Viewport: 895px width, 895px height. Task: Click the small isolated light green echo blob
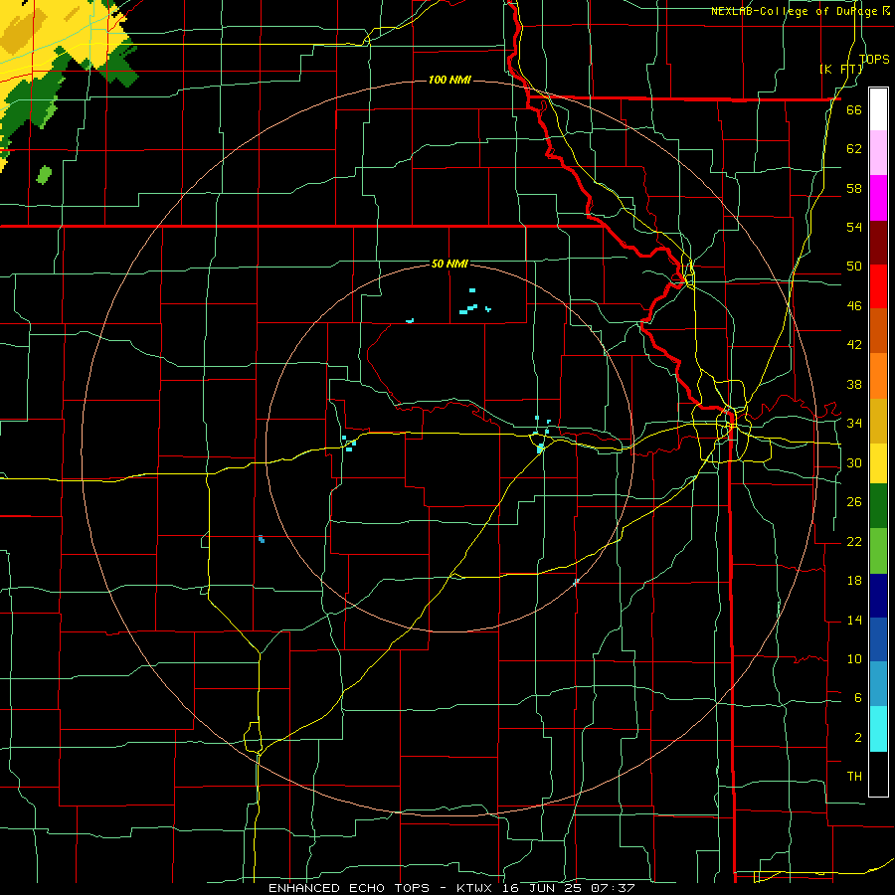tap(44, 175)
